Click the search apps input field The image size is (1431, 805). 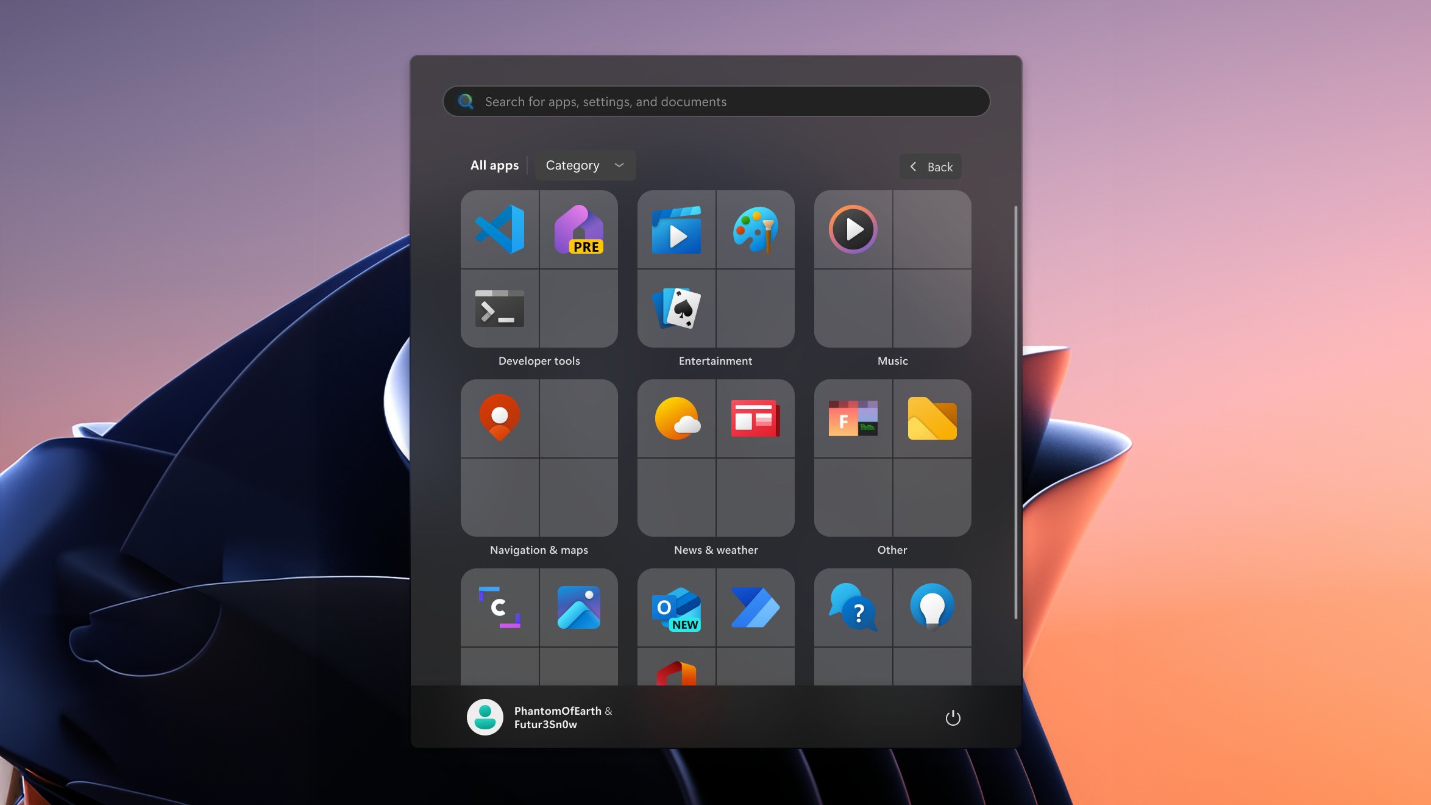click(716, 102)
